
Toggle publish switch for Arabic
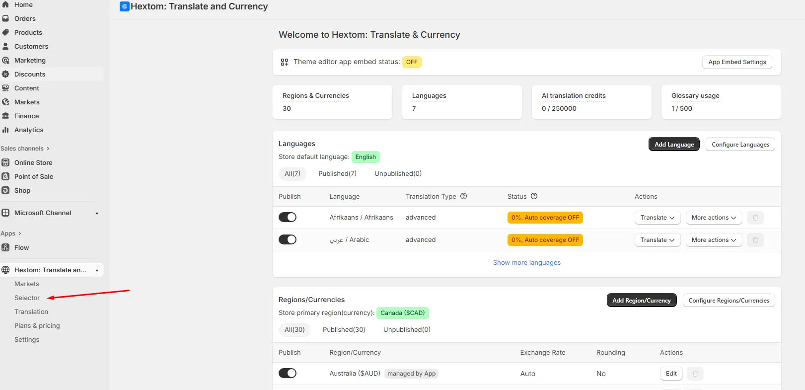click(x=288, y=239)
